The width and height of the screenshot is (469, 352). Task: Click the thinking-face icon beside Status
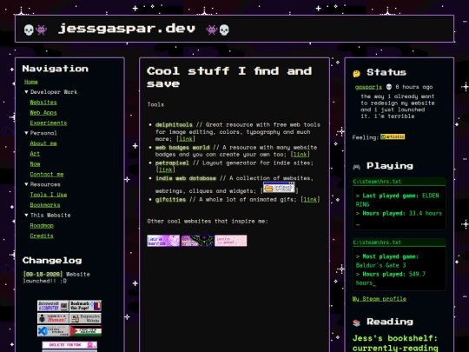tap(357, 73)
